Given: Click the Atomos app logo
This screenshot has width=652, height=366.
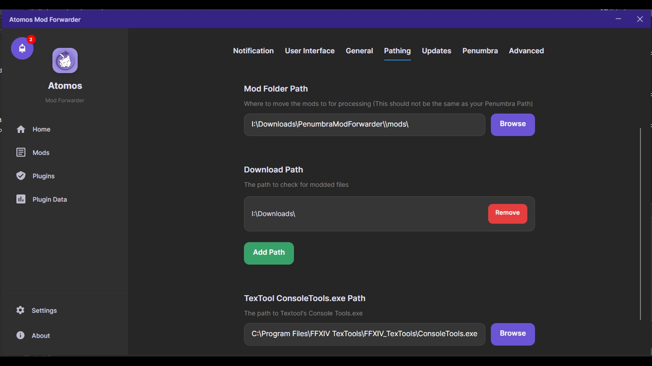Looking at the screenshot, I should (65, 60).
